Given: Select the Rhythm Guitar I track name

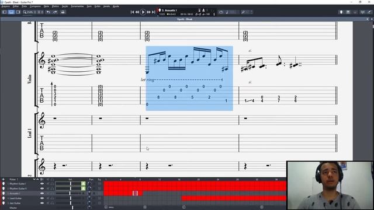Looking at the screenshot, I should point(18,184).
